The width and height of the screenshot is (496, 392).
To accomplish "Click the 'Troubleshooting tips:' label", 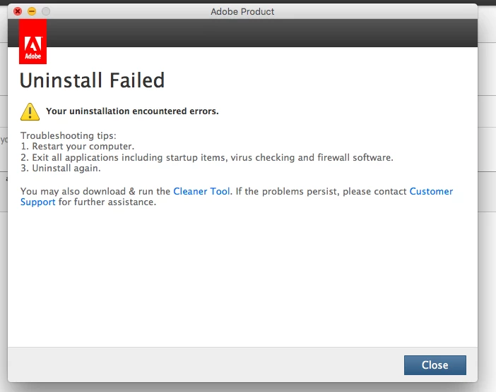I will (69, 135).
